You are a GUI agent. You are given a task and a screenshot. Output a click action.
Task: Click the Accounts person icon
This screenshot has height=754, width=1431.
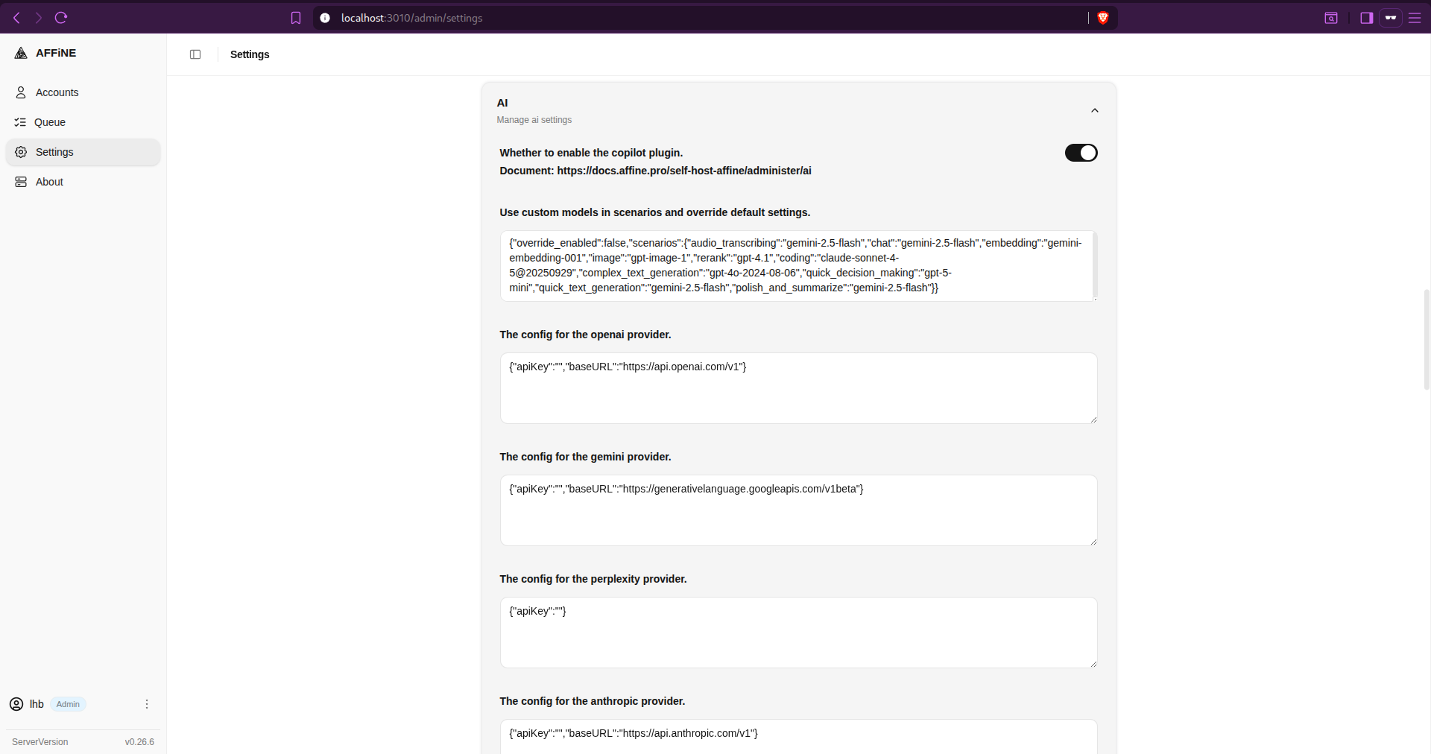[21, 92]
